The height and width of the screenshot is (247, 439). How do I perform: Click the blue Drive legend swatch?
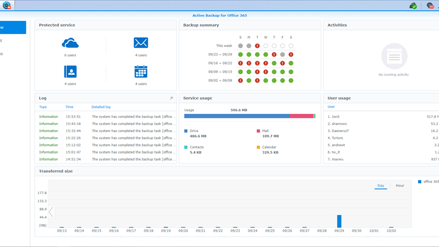click(x=186, y=131)
